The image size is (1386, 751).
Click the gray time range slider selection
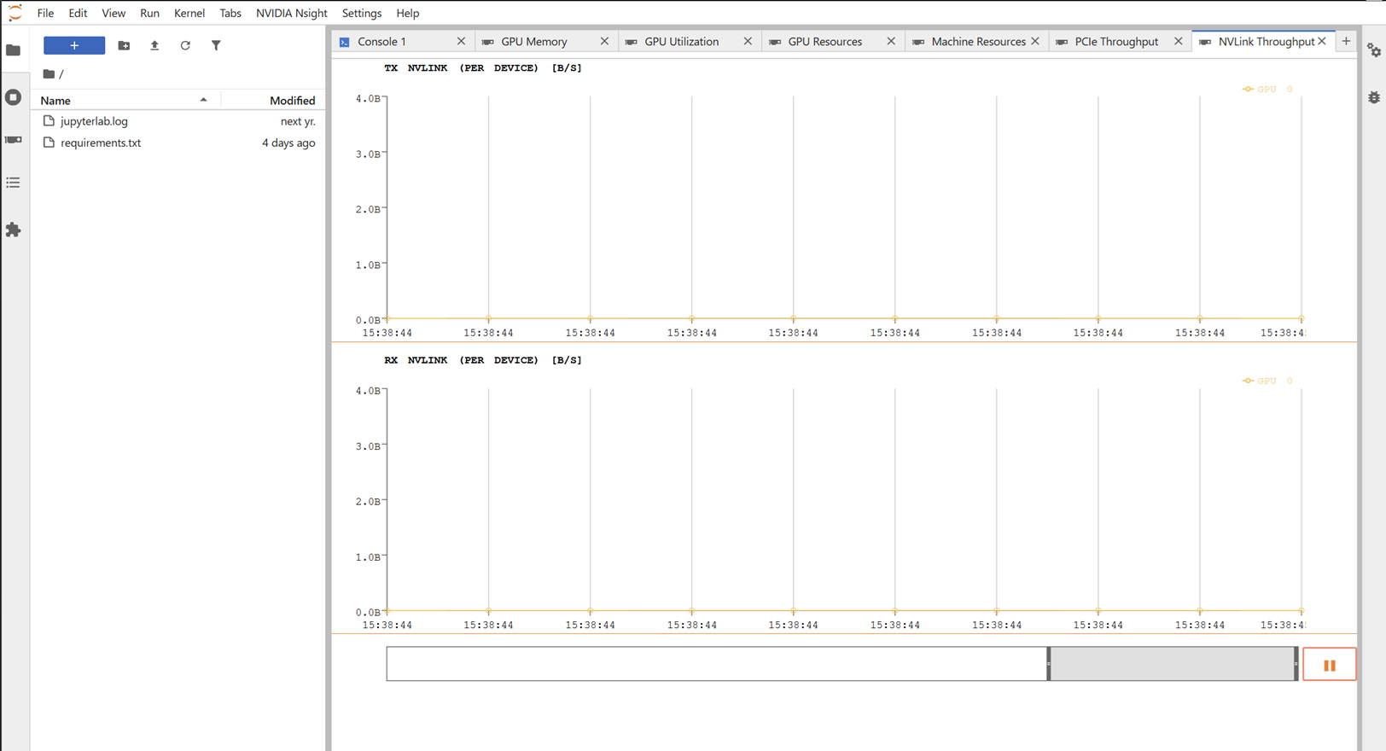click(1173, 664)
